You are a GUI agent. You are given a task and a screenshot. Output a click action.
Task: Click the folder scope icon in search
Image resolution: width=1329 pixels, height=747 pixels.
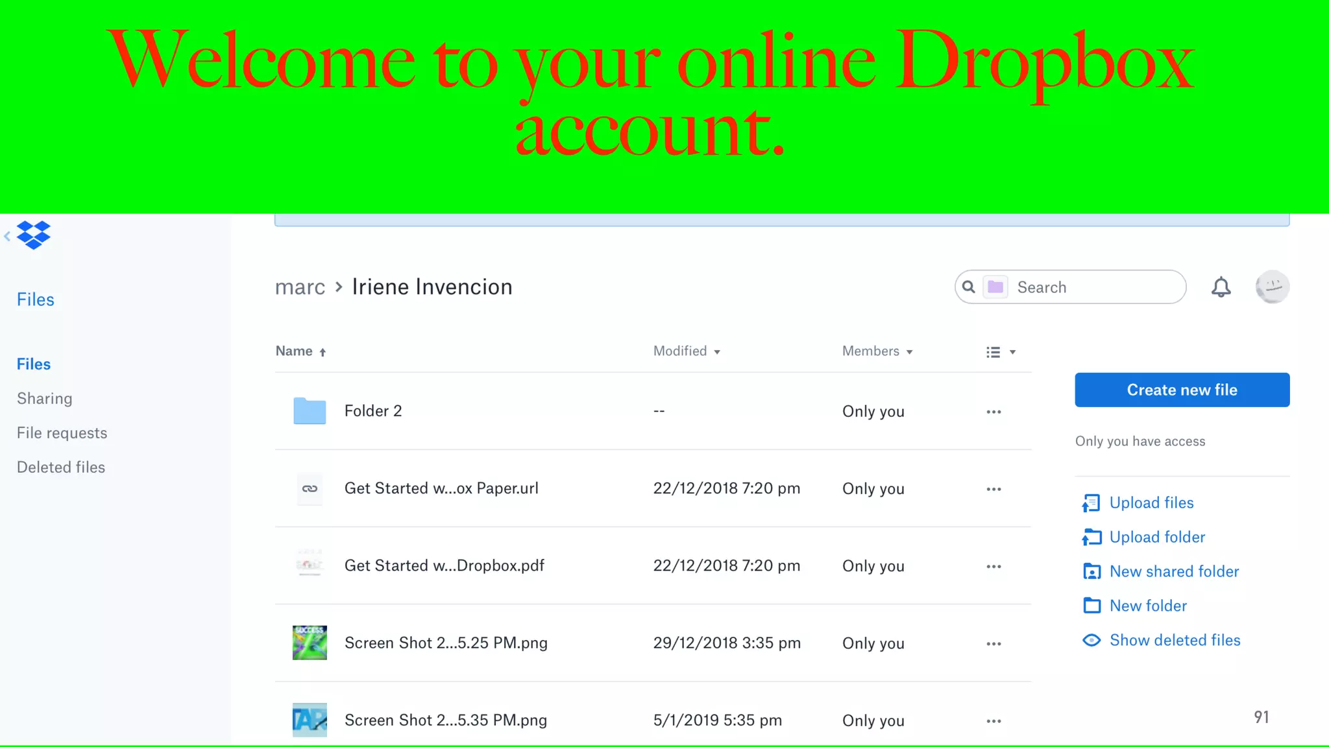(x=995, y=287)
